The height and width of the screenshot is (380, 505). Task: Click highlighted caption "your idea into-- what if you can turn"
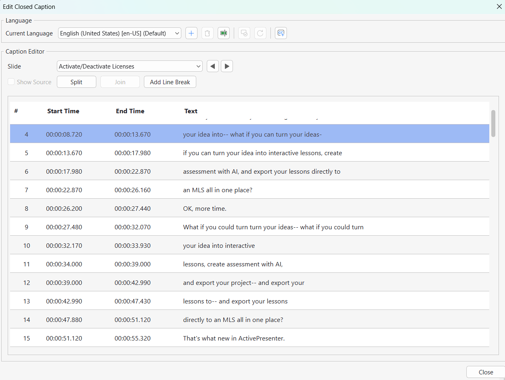[252, 135]
